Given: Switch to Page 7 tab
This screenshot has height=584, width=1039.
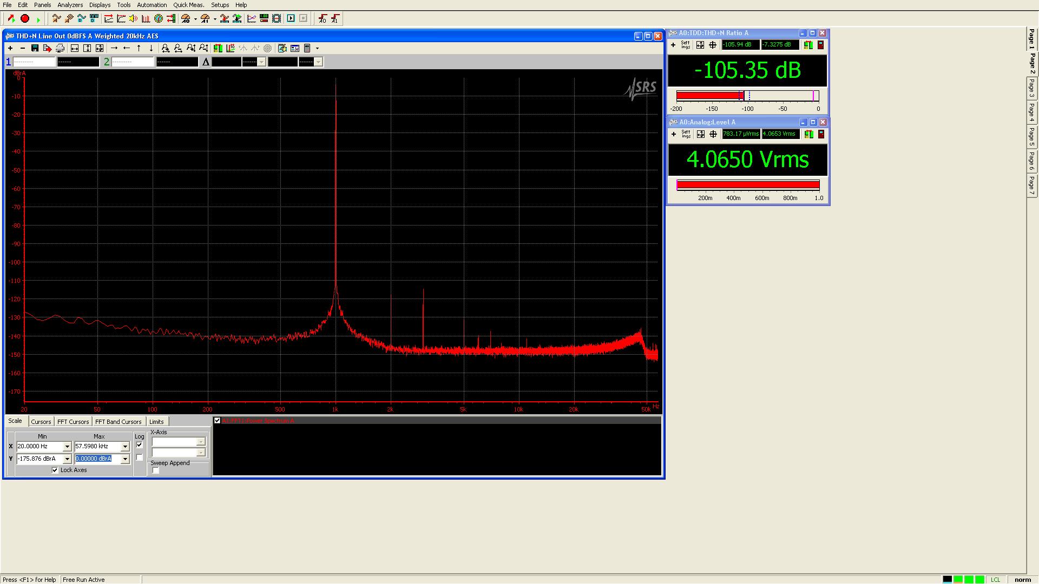Looking at the screenshot, I should coord(1032,185).
